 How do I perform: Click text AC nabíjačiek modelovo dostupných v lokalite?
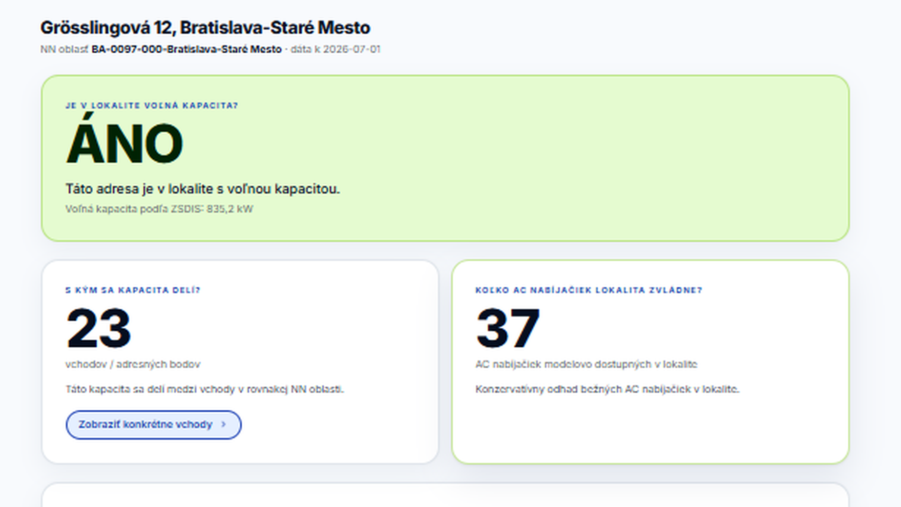[587, 364]
